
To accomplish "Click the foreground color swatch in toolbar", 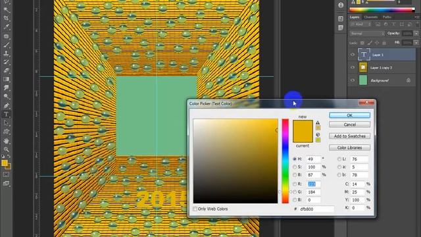I will [x=5, y=163].
